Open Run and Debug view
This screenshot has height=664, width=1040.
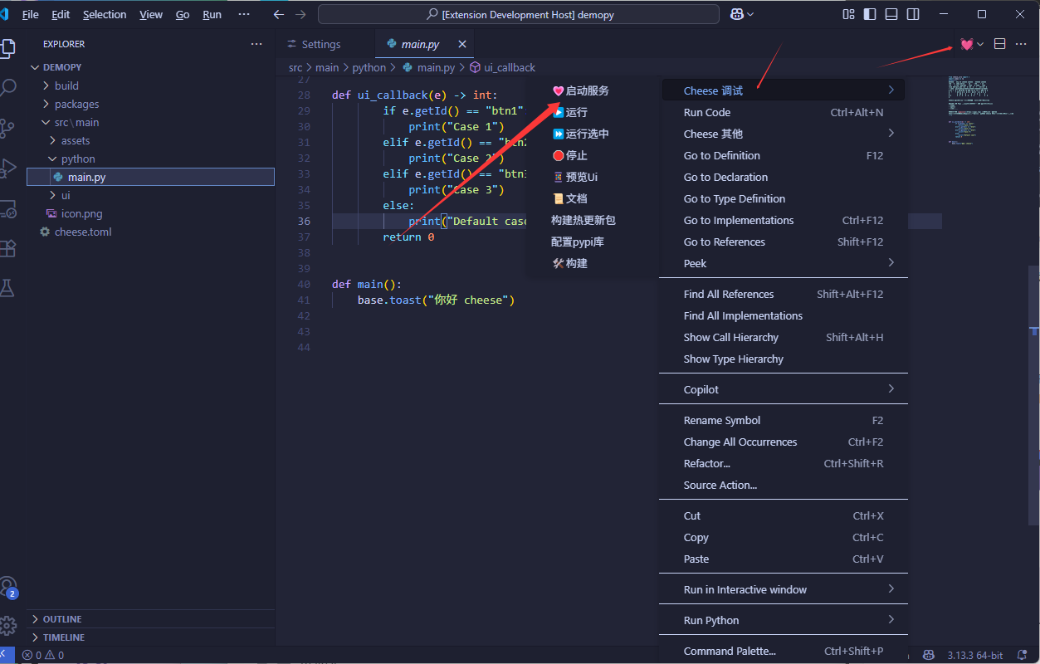click(8, 168)
